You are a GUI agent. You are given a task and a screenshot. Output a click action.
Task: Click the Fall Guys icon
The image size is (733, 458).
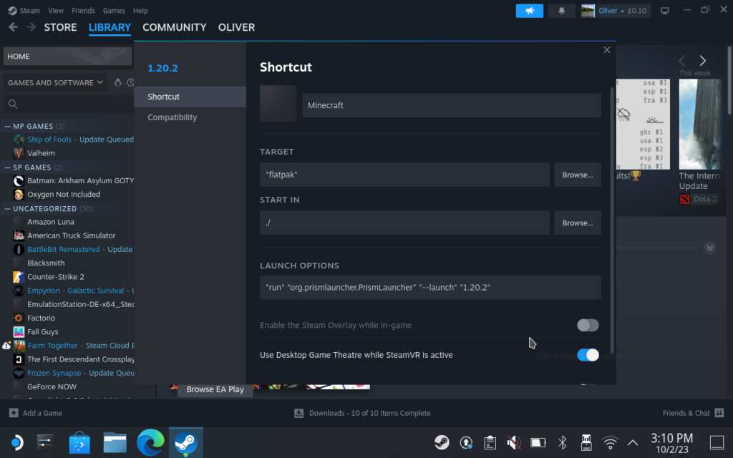(x=19, y=331)
